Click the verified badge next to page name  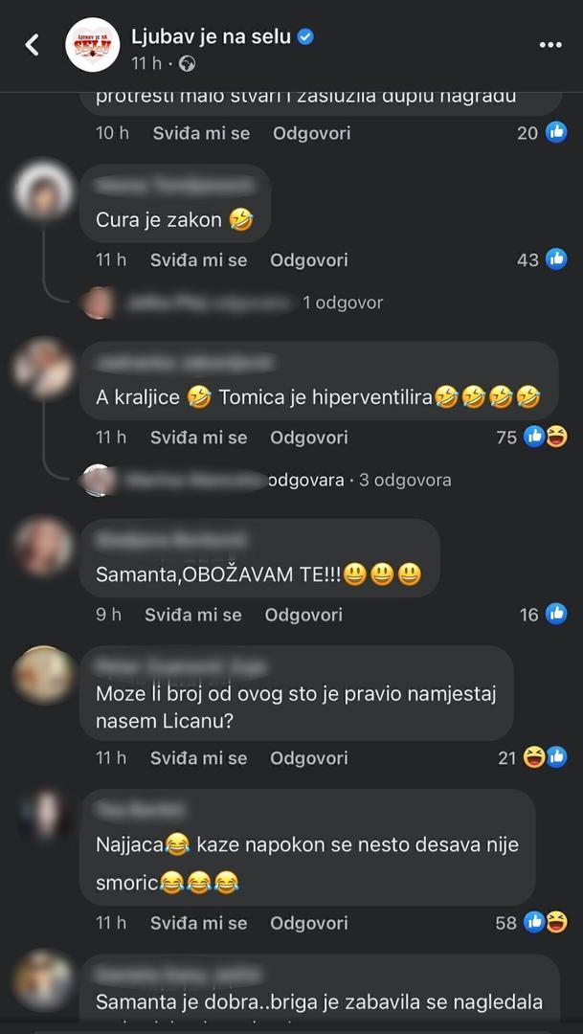pos(305,37)
